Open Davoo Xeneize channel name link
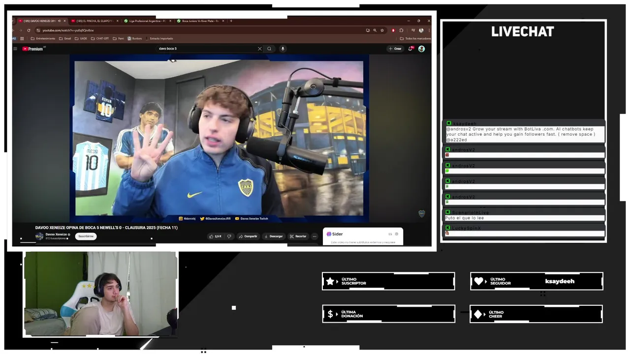The height and width of the screenshot is (354, 630). pos(57,235)
